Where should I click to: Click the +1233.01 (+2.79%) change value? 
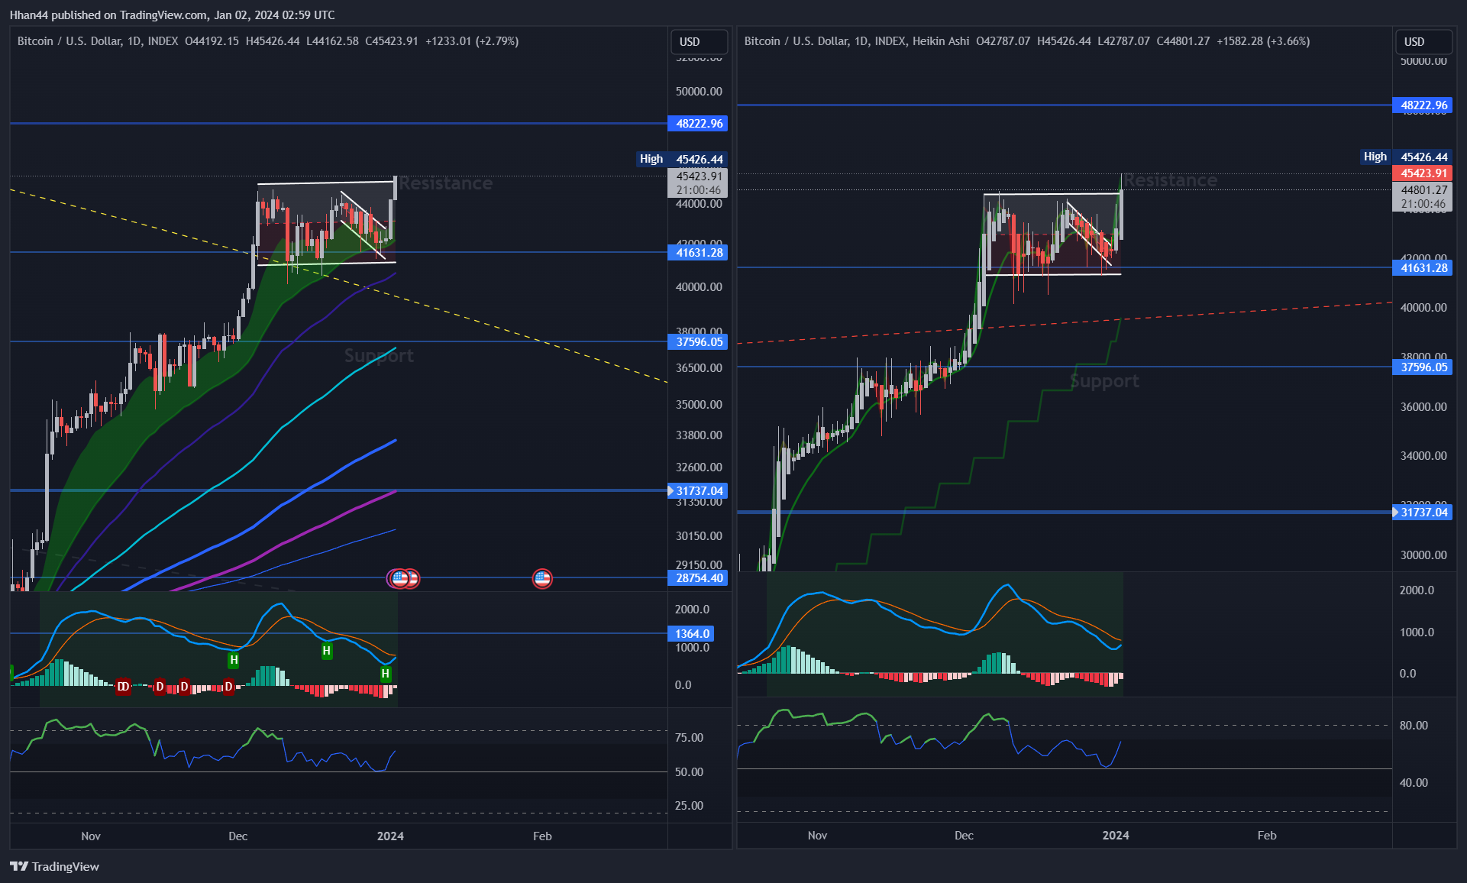(x=472, y=41)
